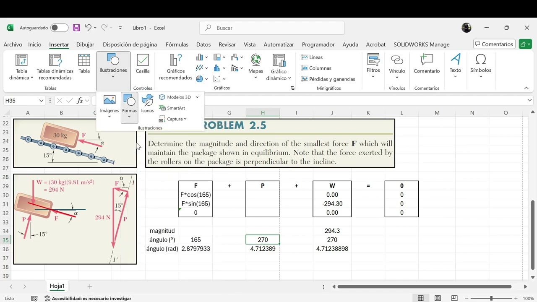Click Accesibilidad: es necesario investigar
The width and height of the screenshot is (537, 302).
click(88, 299)
